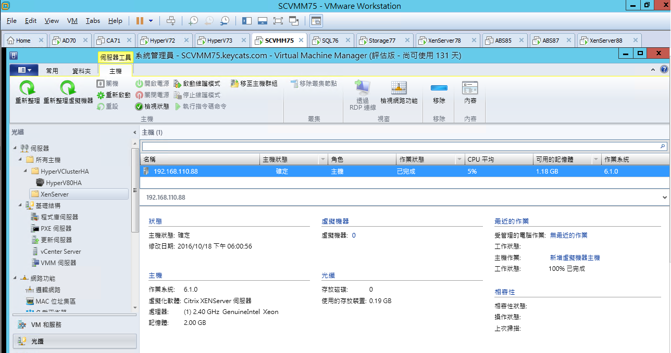Viewport: 671px width, 353px height.
Task: Open the blue application menu dropdown
Action: pos(24,70)
